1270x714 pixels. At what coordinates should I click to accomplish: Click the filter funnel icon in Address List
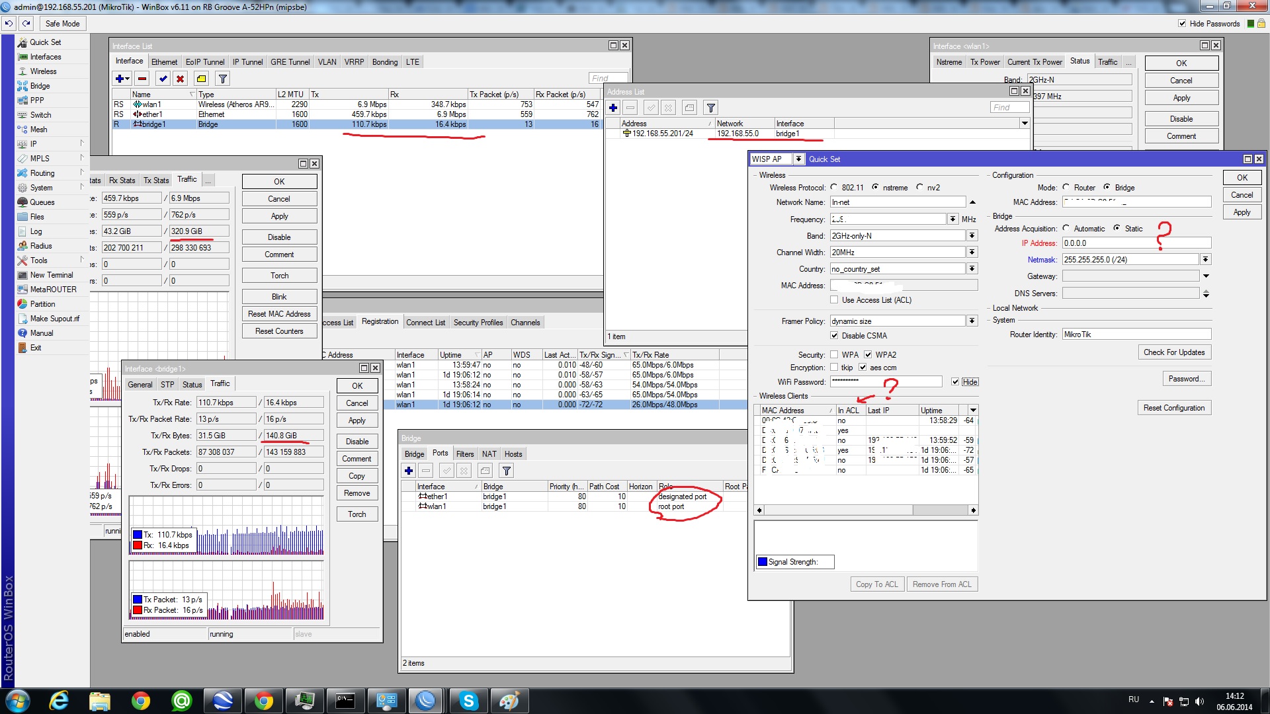point(710,108)
